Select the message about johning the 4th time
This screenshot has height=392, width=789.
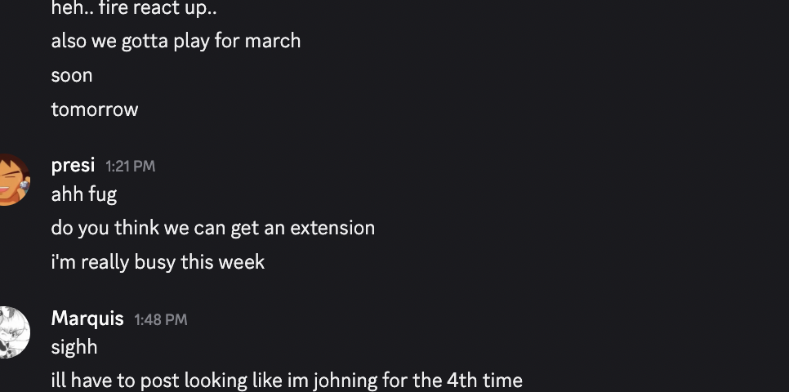click(287, 381)
